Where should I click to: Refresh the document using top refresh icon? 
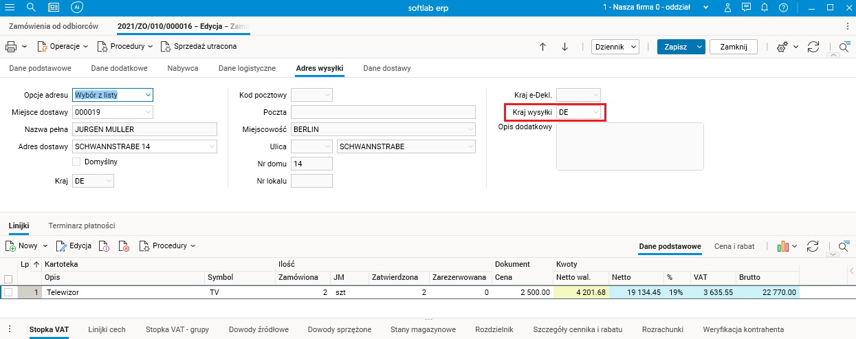pos(813,47)
